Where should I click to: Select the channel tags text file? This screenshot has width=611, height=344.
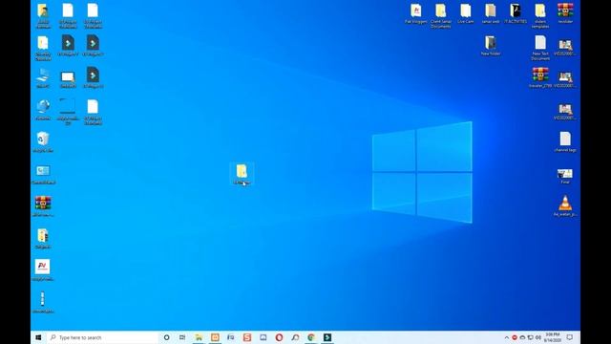[x=565, y=141]
